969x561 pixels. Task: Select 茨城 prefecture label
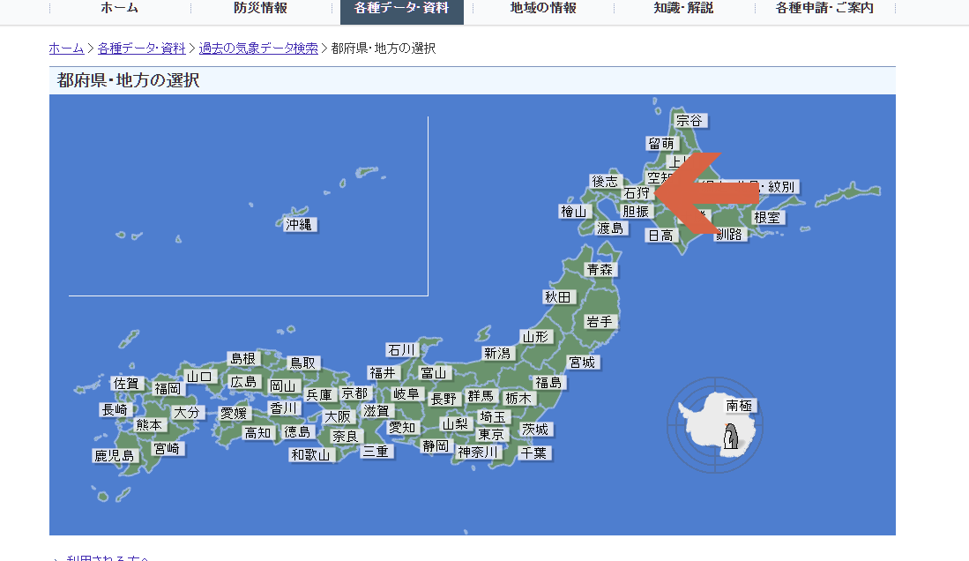click(x=534, y=430)
